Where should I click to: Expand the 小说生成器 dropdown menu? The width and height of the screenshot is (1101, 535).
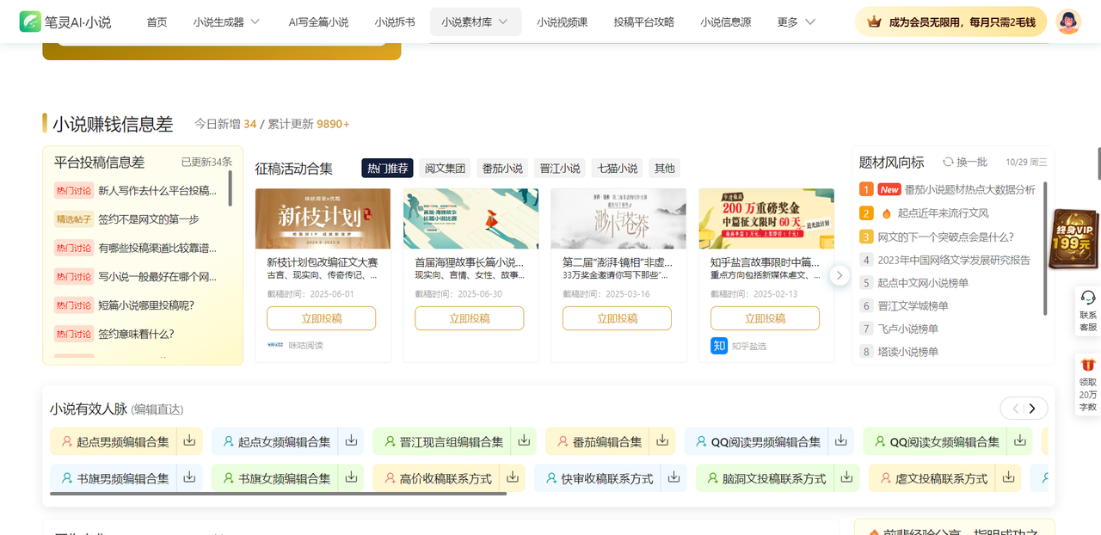(x=255, y=22)
